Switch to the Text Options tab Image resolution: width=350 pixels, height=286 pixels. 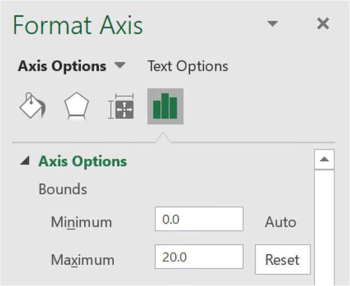[188, 66]
